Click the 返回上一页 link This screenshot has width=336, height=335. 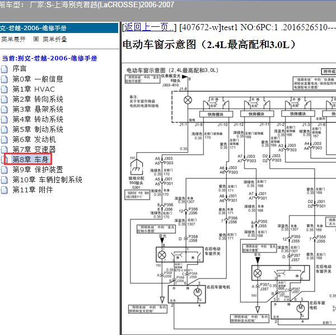tap(149, 27)
